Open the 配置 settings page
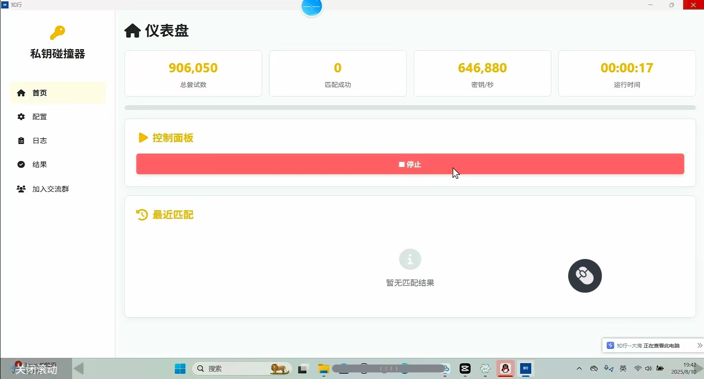 click(x=39, y=117)
